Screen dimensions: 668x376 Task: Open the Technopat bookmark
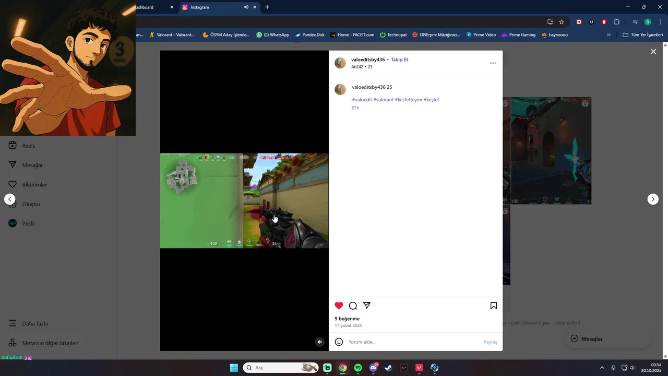point(393,35)
